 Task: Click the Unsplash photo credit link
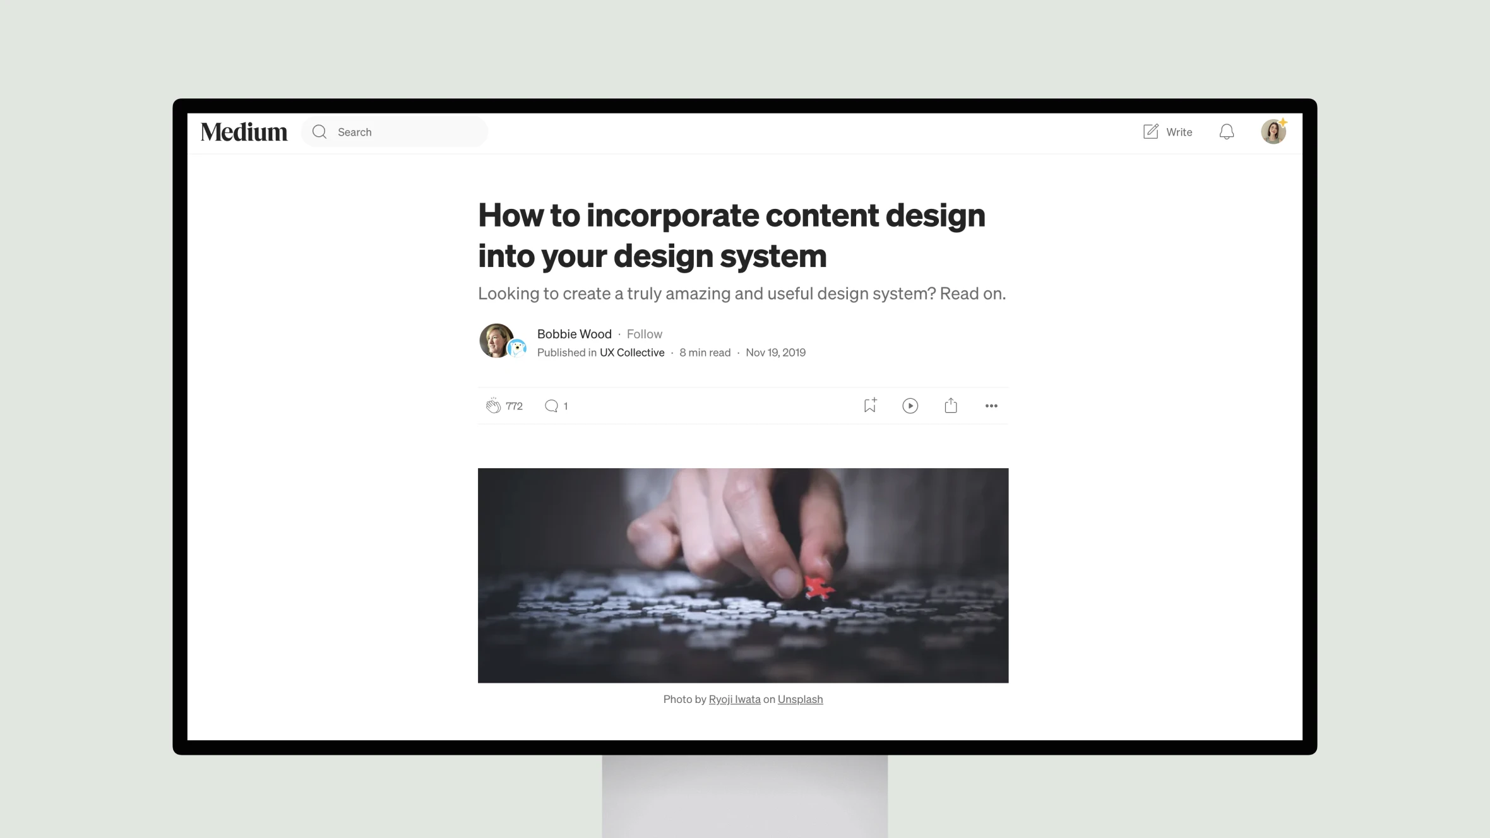801,699
